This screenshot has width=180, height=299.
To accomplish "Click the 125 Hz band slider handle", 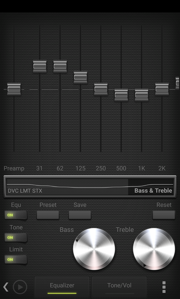I will [x=80, y=77].
